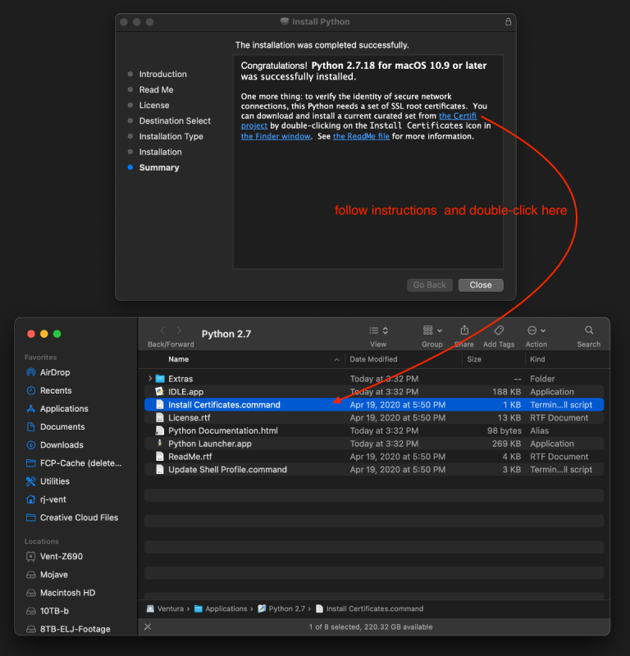Click the lock icon in installer title bar

click(508, 22)
